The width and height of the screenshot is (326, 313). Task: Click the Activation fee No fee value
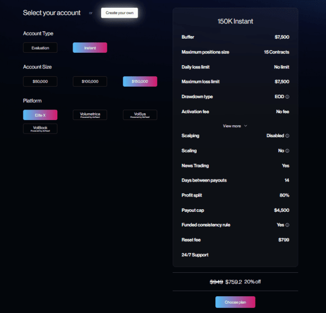click(x=283, y=112)
